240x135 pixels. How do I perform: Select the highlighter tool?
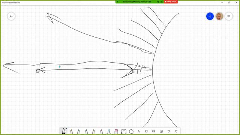109,132
